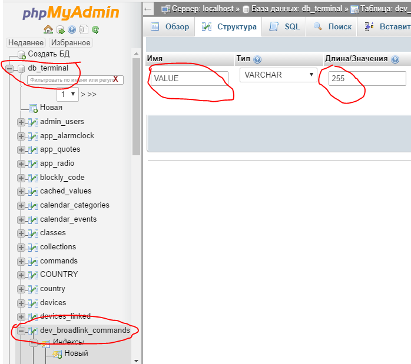Click the db_terminal database icon
411x364 pixels.
click(x=21, y=69)
